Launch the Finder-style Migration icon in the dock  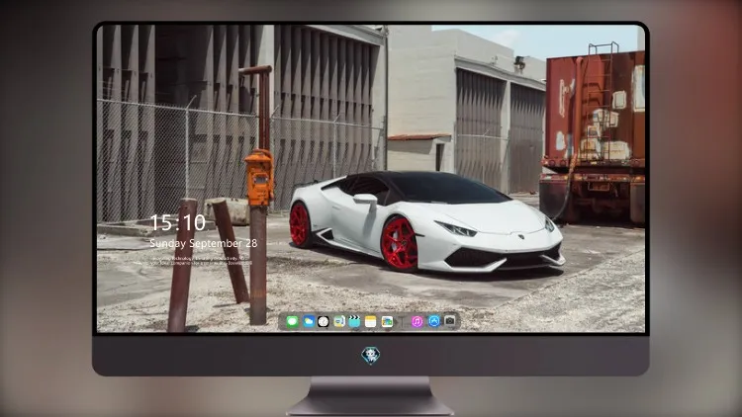(339, 322)
